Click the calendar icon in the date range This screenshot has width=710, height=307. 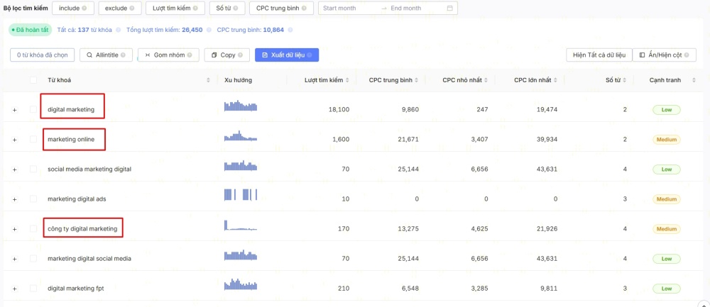[x=450, y=9]
